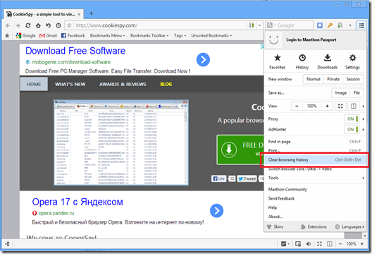Open Settings gear in menu panel
372x254 pixels.
click(x=352, y=61)
